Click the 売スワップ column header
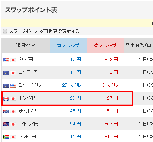Screen dimensions: 153x142 [x=105, y=46]
